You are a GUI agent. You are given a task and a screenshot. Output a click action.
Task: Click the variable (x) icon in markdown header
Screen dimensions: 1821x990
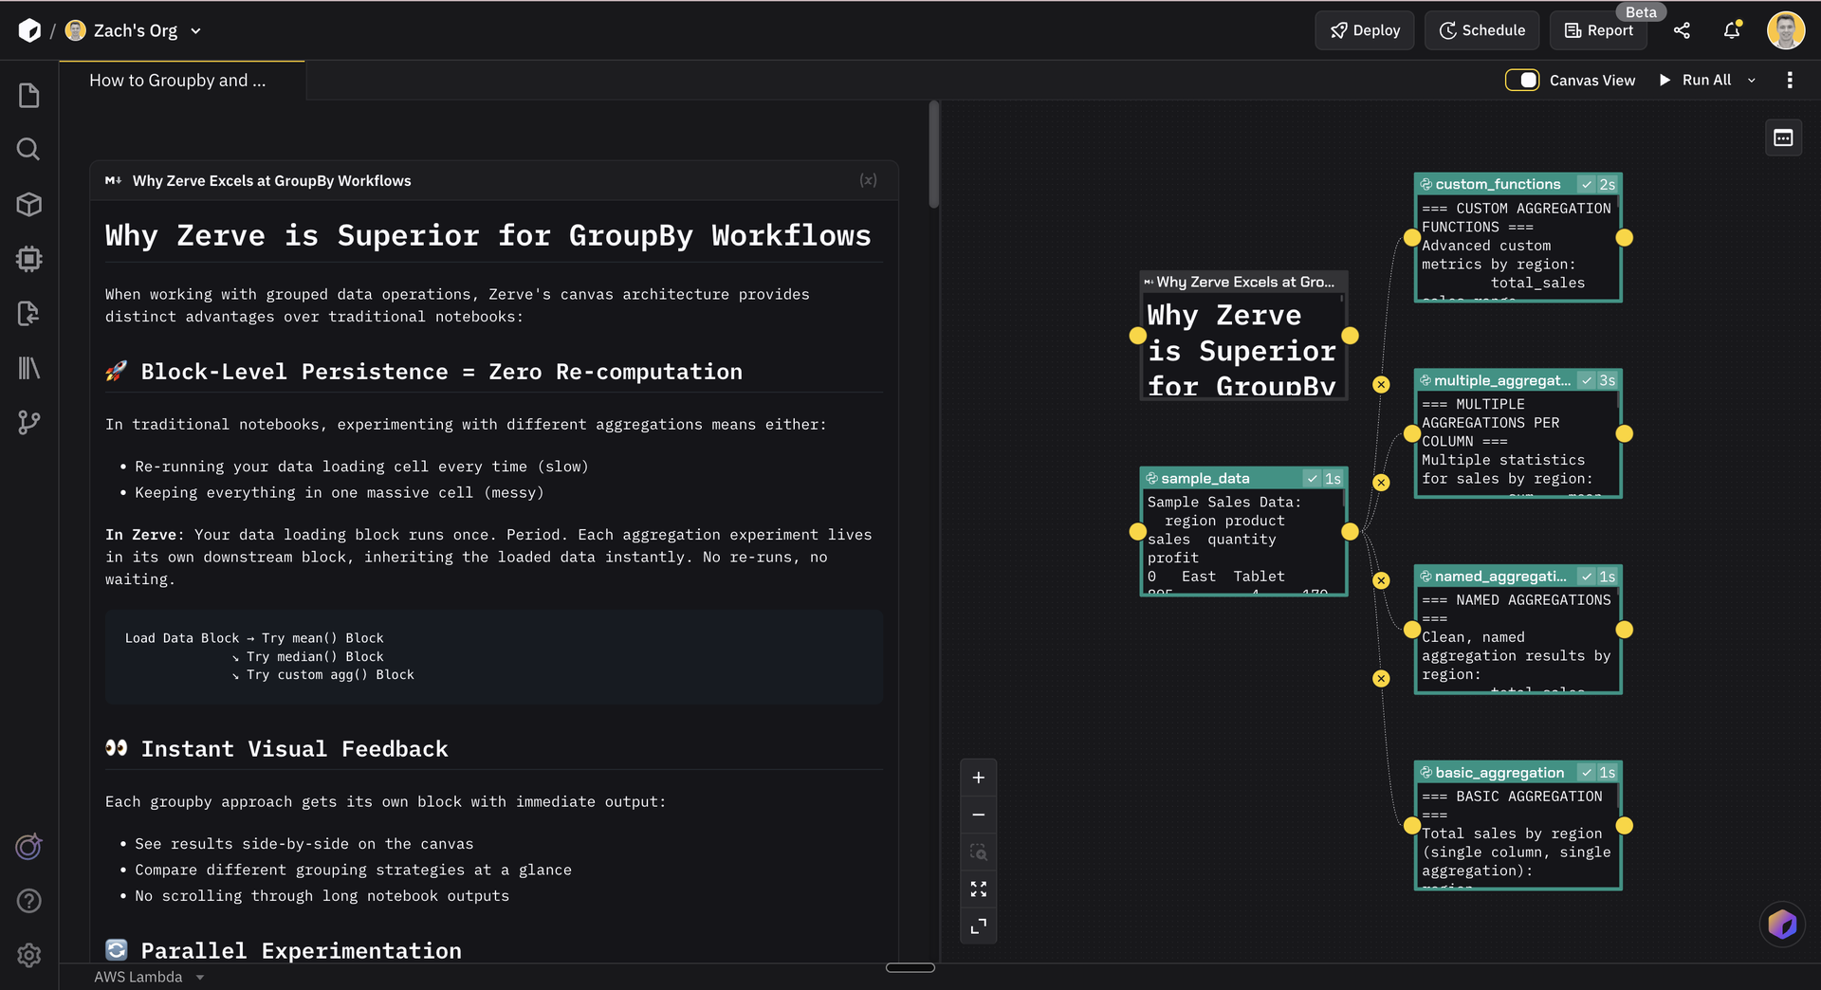[x=868, y=180]
